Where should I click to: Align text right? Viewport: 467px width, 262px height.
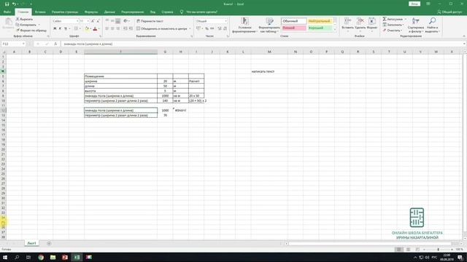tap(118, 28)
